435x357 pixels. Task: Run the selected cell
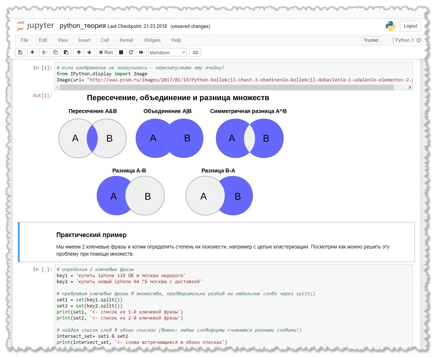[x=106, y=52]
